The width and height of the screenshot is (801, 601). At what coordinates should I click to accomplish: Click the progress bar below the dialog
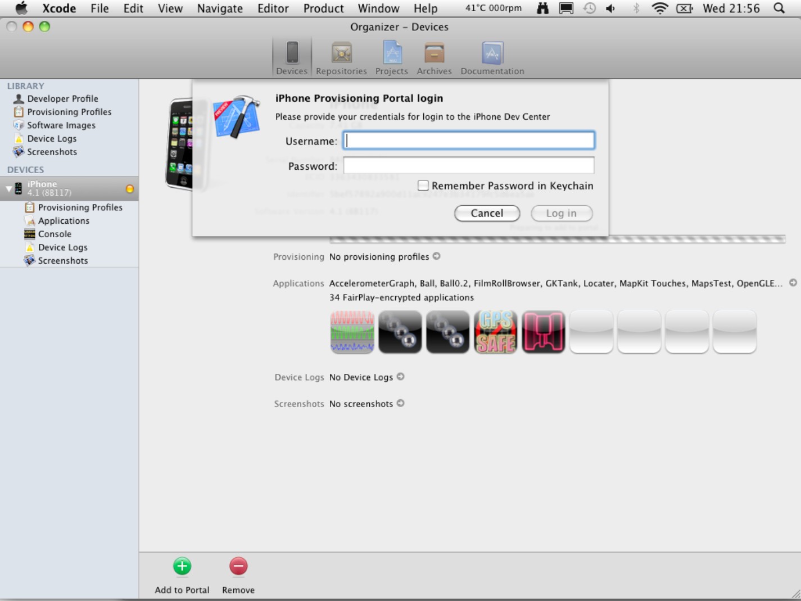coord(557,240)
